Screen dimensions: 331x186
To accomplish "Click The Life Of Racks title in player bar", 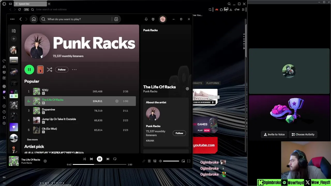I will [x=31, y=160].
